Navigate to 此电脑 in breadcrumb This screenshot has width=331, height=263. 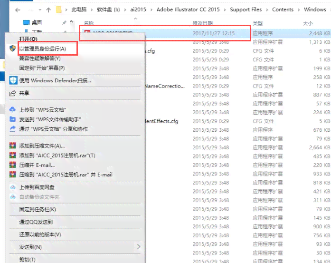(79, 10)
